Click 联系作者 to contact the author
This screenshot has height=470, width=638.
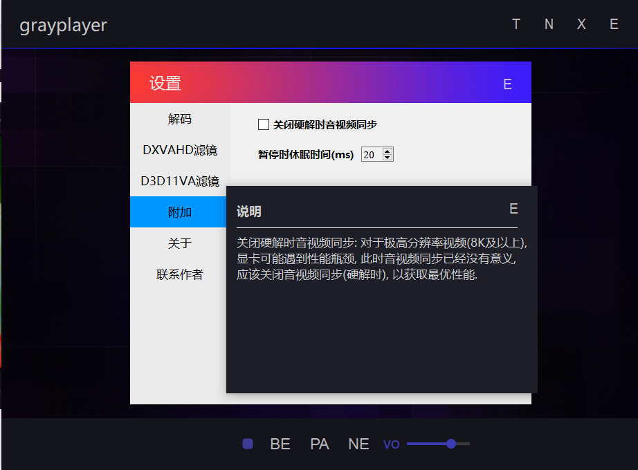(179, 274)
